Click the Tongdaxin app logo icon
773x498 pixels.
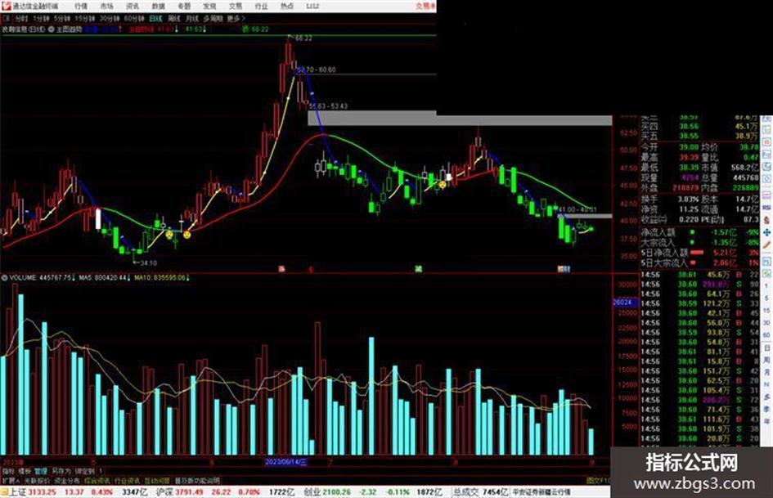click(6, 6)
